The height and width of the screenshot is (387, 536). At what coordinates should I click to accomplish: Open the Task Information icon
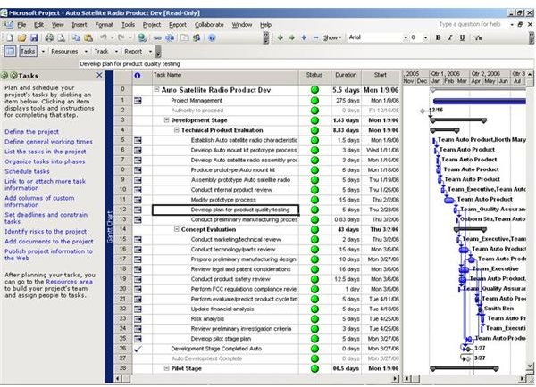pyautogui.click(x=185, y=37)
